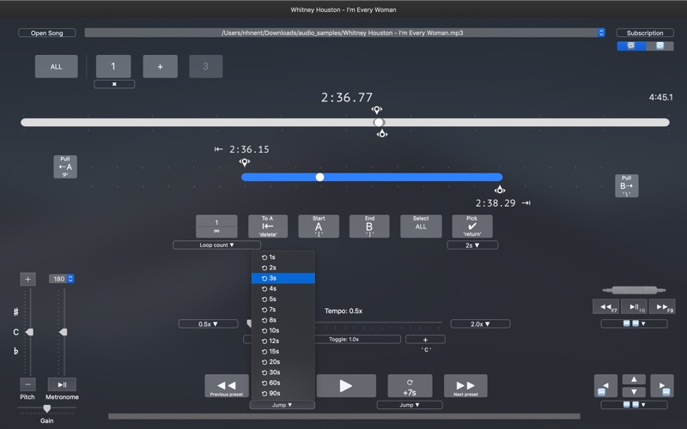The width and height of the screenshot is (687, 429).
Task: Click the Pick checkmark button
Action: 471,227
